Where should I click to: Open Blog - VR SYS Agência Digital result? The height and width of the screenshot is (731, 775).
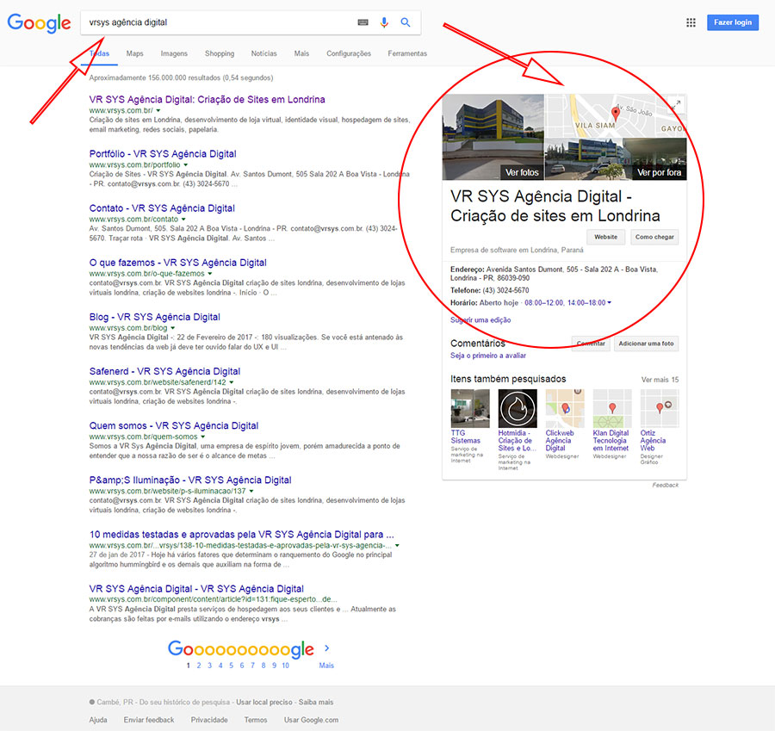[155, 317]
